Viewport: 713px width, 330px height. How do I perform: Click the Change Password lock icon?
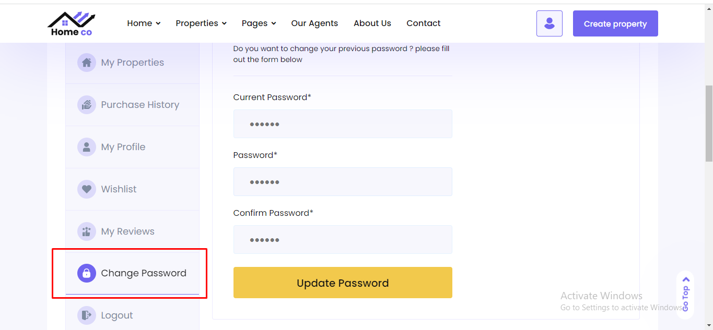tap(87, 273)
